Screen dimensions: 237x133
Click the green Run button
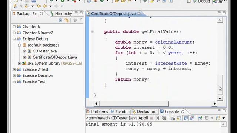point(63,1)
